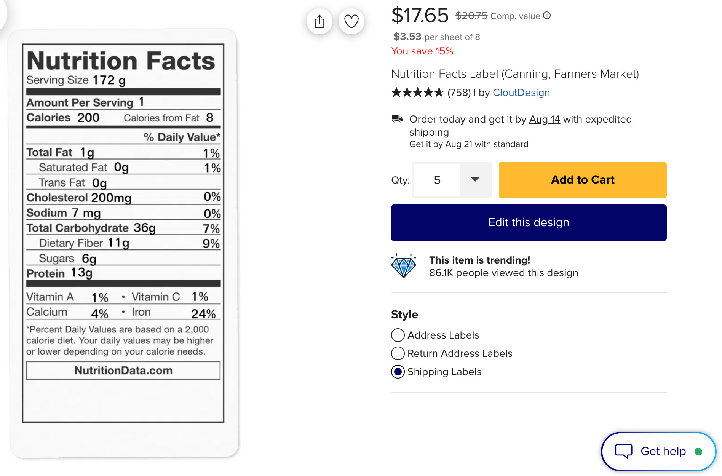Select the Address Labels style option

click(x=398, y=335)
